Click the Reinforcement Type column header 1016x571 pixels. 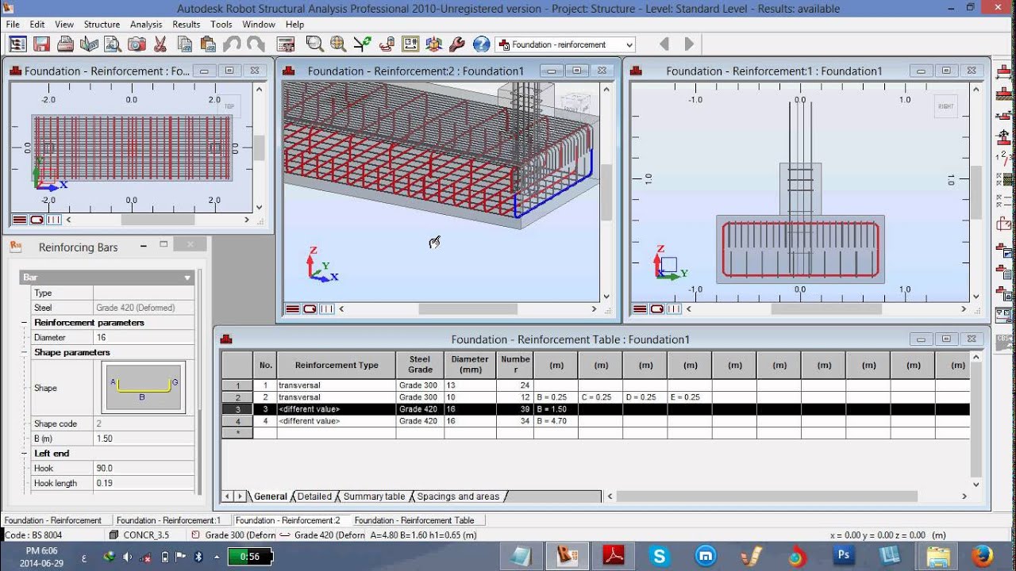pyautogui.click(x=337, y=365)
